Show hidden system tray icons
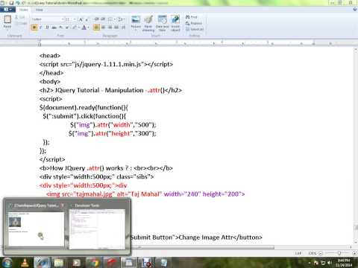 click(x=310, y=263)
